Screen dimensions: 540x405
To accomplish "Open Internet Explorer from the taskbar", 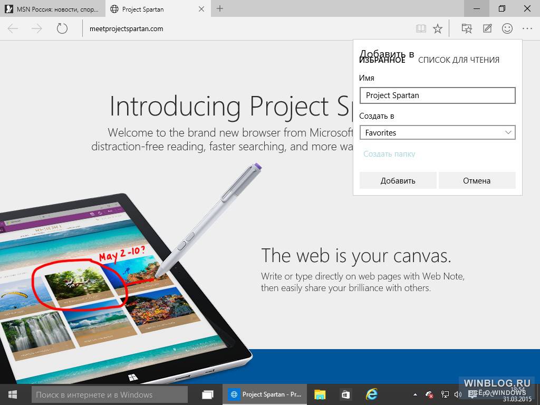I will (372, 394).
